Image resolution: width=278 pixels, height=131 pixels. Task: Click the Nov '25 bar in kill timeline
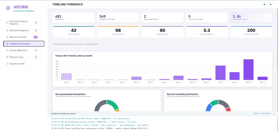pos(235,76)
